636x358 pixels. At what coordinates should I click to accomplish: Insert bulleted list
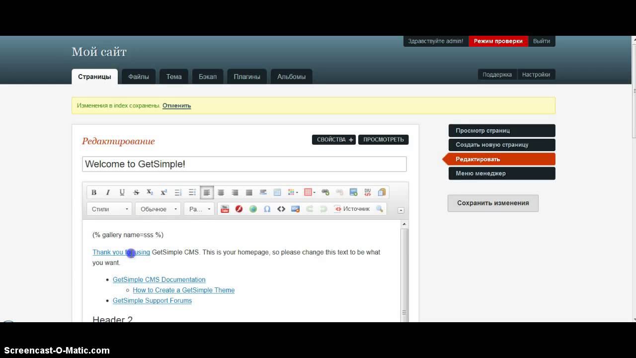point(192,192)
